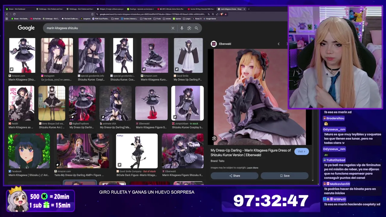Viewport: 386px width, 217px height.
Task: Click the magnifier search submit icon
Action: pos(196,28)
